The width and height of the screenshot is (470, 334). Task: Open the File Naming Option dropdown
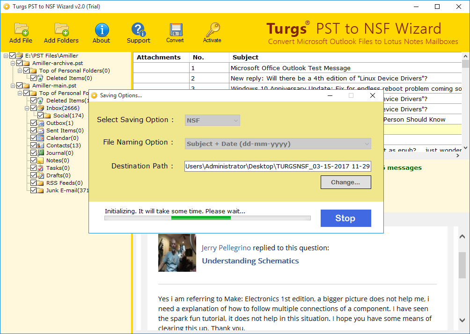click(278, 144)
